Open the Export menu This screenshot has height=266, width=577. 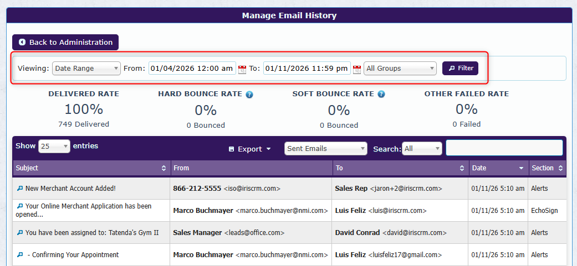[250, 149]
